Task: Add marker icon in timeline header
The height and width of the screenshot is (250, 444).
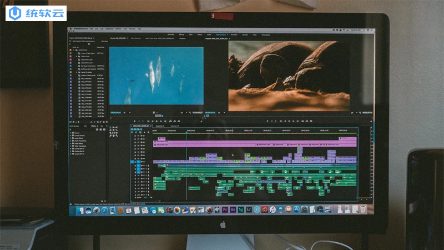Action: pyautogui.click(x=144, y=132)
